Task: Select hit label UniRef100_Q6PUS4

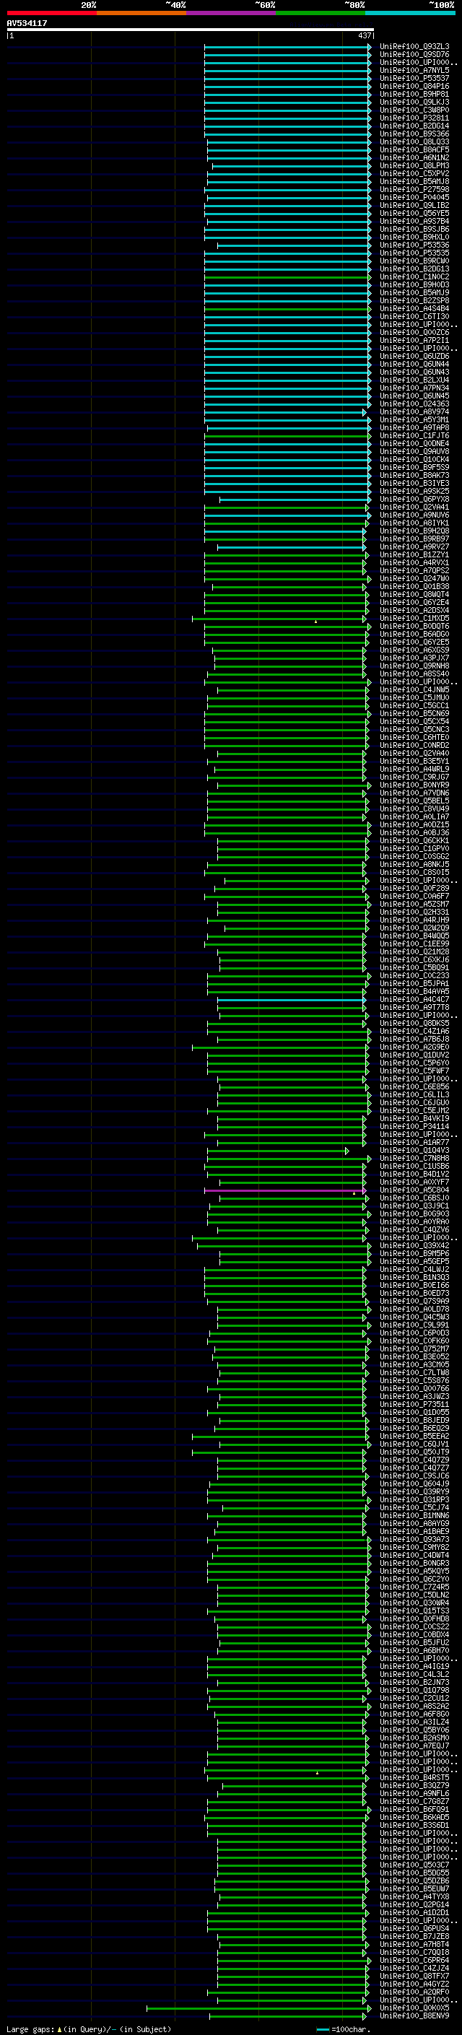Action: [414, 1928]
